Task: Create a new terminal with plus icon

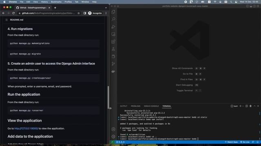Action: coord(240,106)
